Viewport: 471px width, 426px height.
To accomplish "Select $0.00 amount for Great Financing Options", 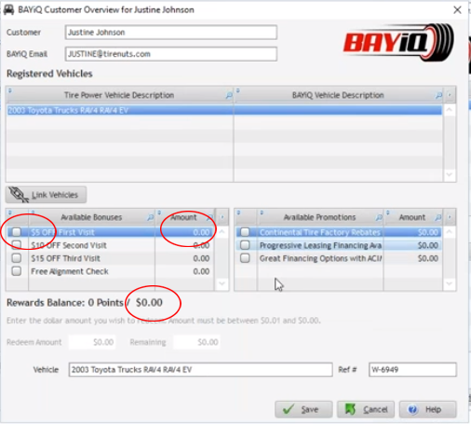I will point(412,258).
